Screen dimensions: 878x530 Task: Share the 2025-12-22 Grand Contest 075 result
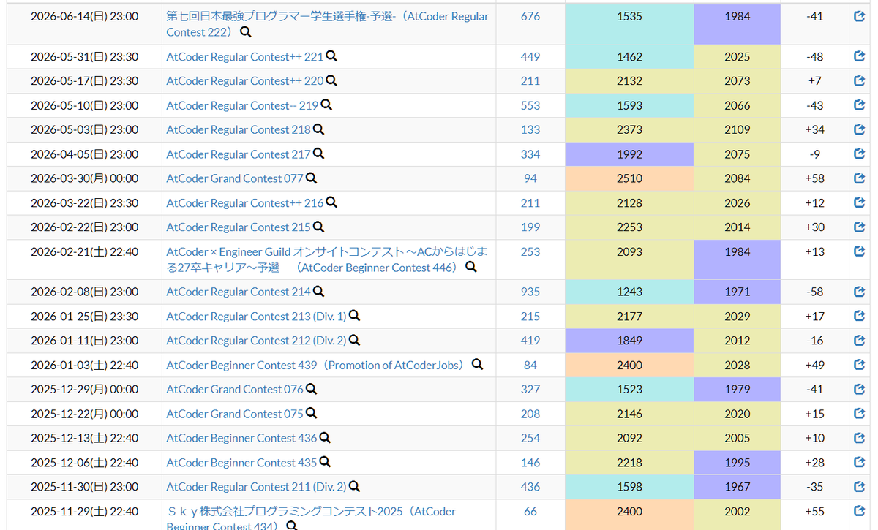[860, 414]
